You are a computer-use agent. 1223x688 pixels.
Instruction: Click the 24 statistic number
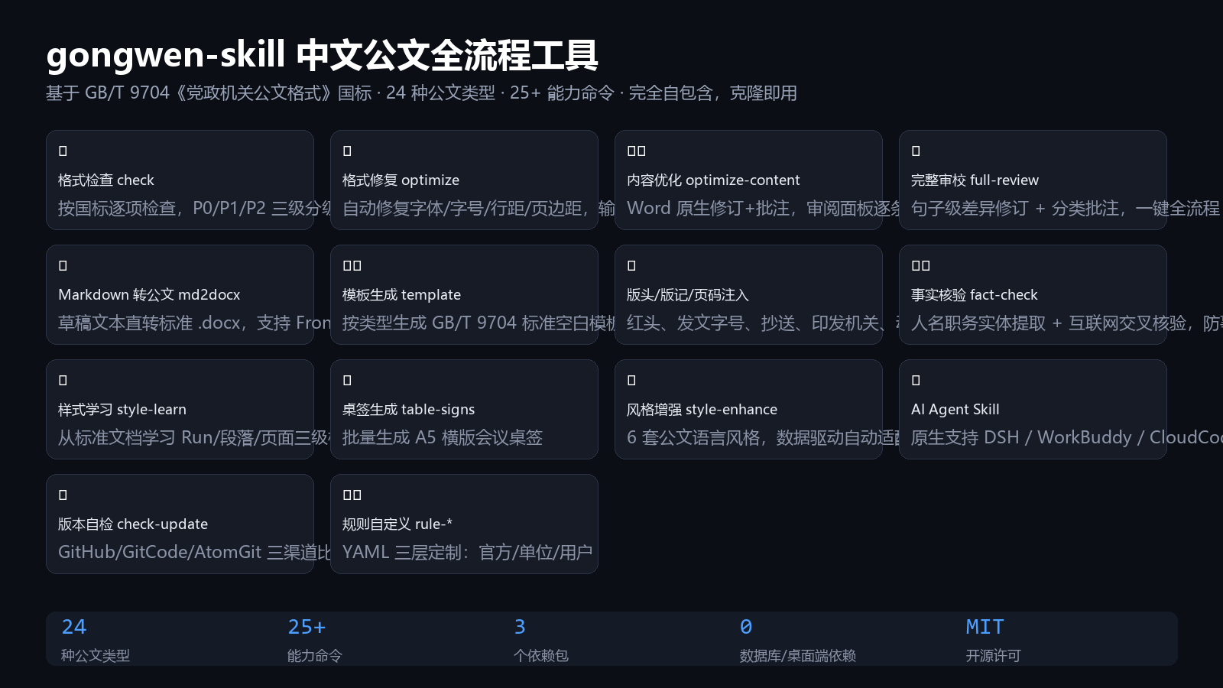coord(74,628)
